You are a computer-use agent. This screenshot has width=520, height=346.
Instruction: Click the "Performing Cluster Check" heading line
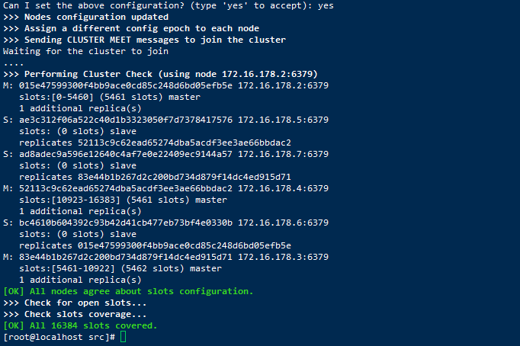[x=160, y=74]
